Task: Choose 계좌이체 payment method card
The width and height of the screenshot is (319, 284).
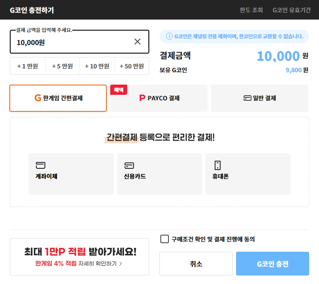Action: (x=71, y=174)
